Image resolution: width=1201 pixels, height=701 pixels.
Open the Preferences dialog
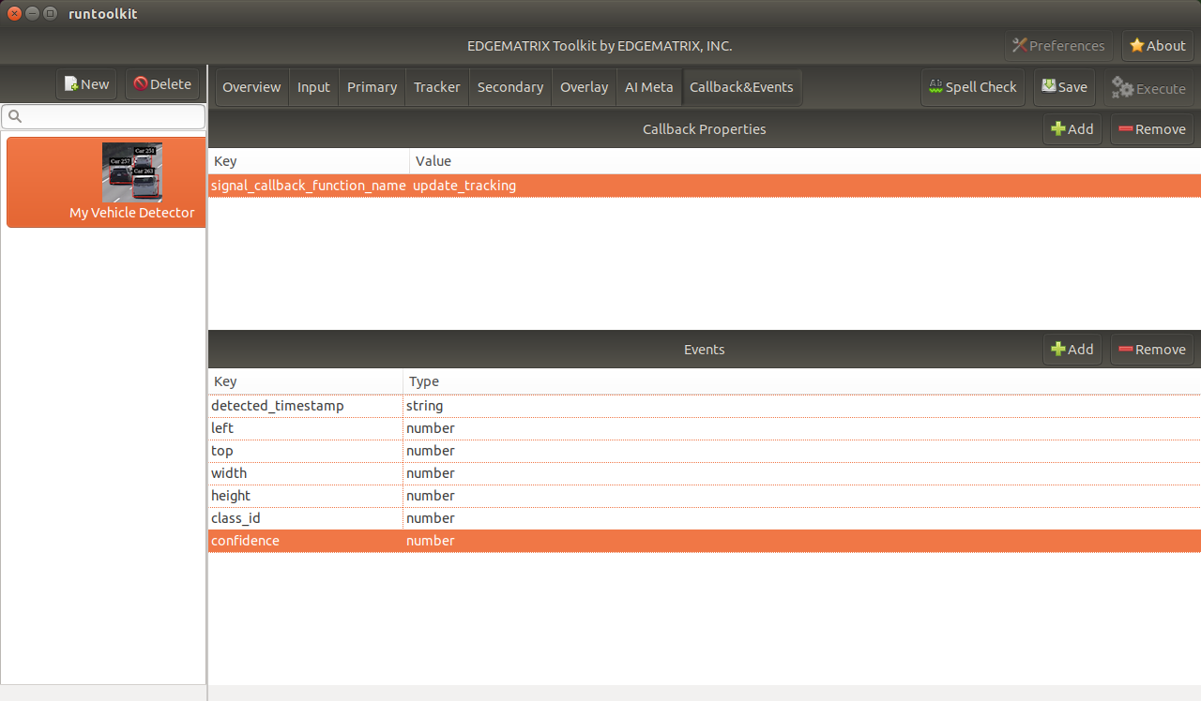coord(1058,46)
